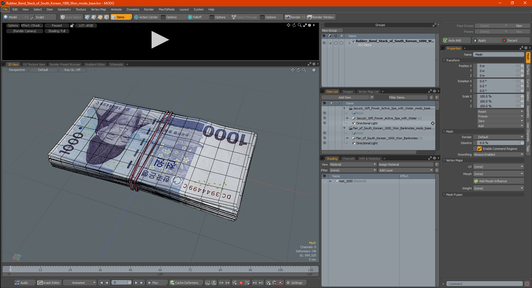Toggle visibility of Fan_of_South_Korean_1000_Won_Banknotes item
This screenshot has width=532, height=288.
point(324,138)
